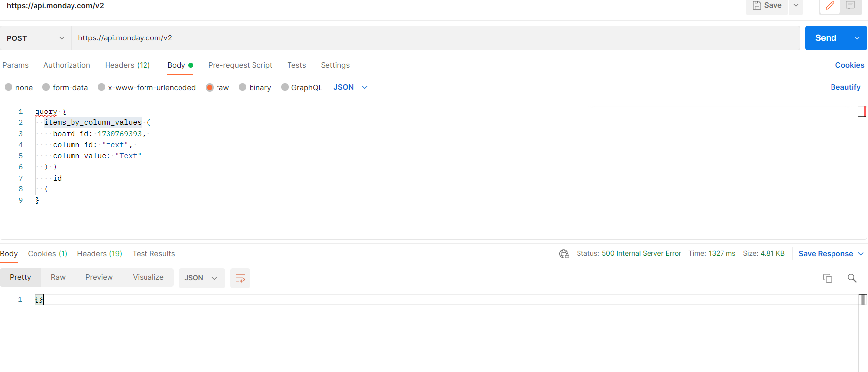Open the request Settings tab
The image size is (868, 372).
335,65
